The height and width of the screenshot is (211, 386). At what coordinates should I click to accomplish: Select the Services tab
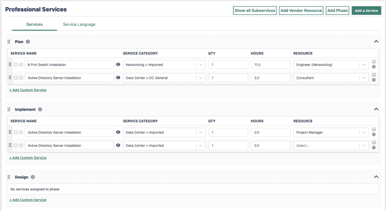pos(35,24)
